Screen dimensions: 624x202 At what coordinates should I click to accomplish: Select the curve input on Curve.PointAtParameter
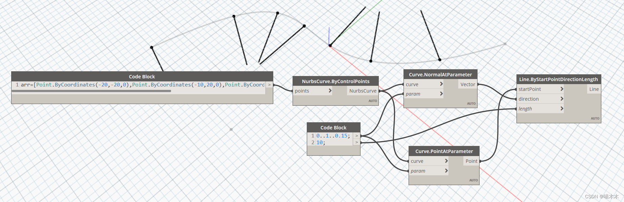429,161
